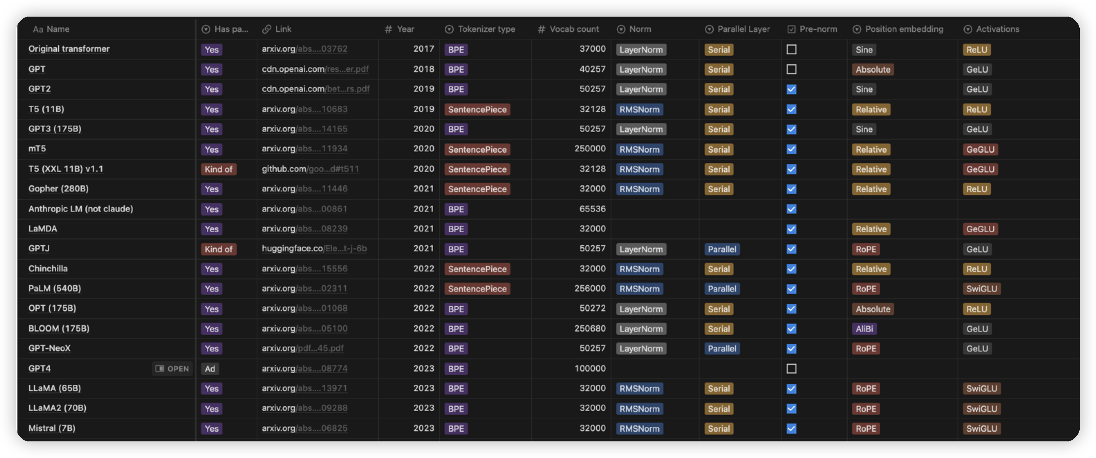Image resolution: width=1096 pixels, height=458 pixels.
Task: Click the select icon beside Position embedding
Action: [x=857, y=29]
